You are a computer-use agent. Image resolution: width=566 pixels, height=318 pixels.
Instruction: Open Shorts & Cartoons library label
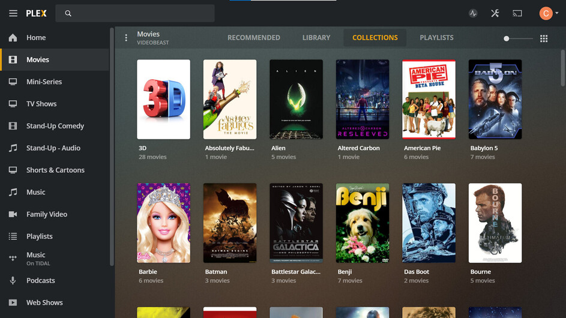(56, 170)
